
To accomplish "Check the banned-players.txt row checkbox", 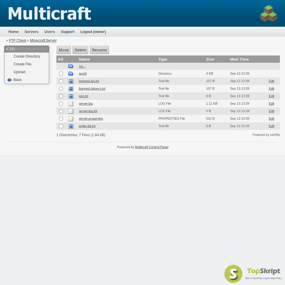I will point(61,88).
